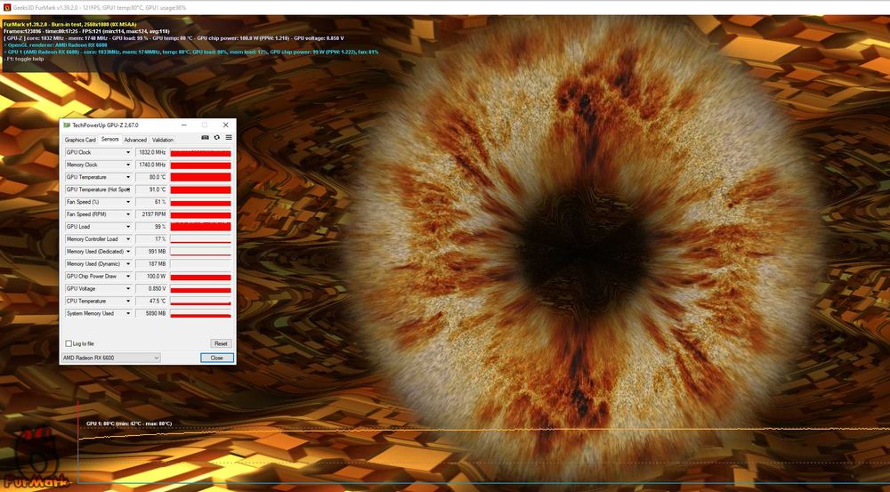Click the FurMark window title icon

pyautogui.click(x=7, y=7)
